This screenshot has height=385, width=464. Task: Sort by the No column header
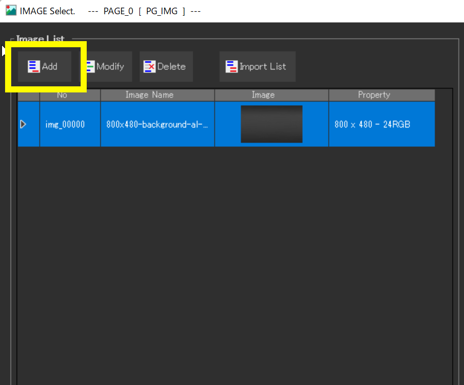pos(62,95)
